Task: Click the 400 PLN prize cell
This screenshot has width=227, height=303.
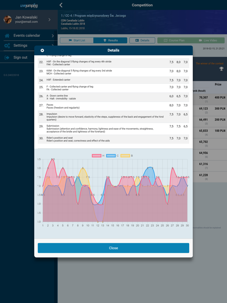Action: coord(220,97)
